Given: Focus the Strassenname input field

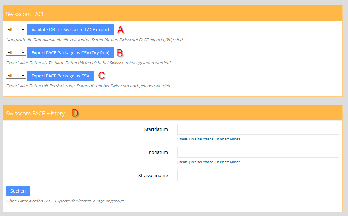Looking at the screenshot, I should point(258,176).
